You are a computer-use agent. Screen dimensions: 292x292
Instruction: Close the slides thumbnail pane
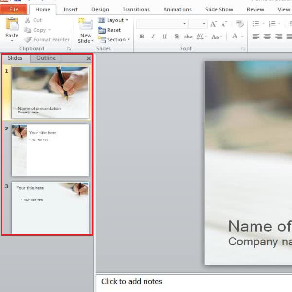click(89, 59)
